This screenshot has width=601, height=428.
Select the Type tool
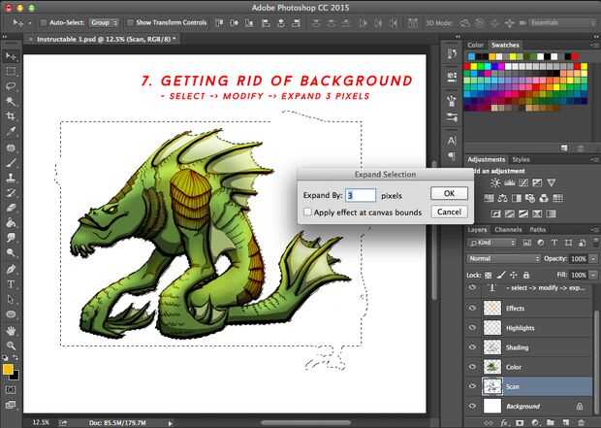coord(11,284)
